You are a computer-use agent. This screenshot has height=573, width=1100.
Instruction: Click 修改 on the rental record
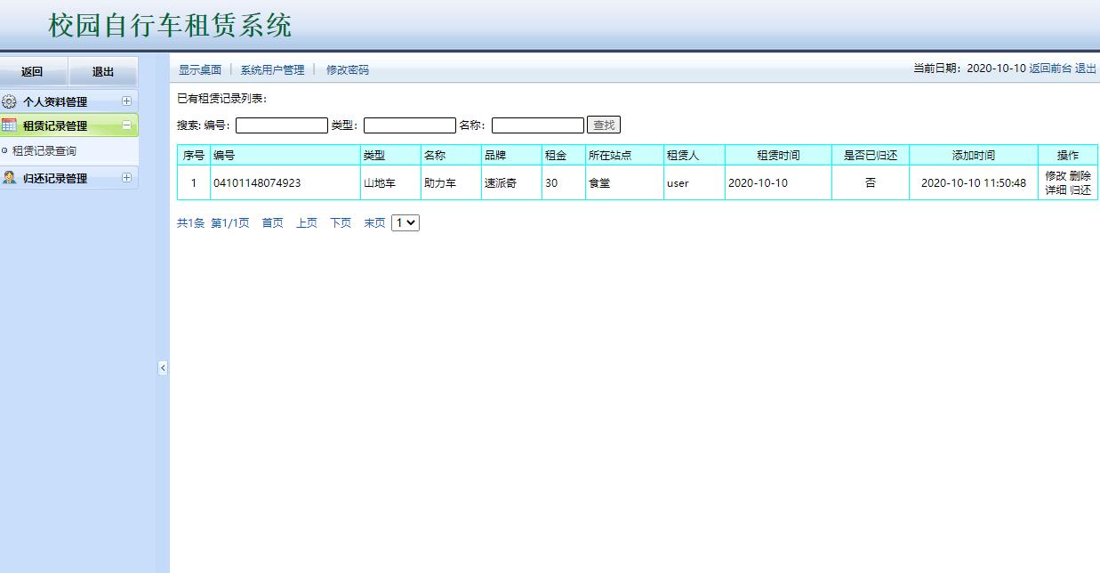pos(1056,176)
